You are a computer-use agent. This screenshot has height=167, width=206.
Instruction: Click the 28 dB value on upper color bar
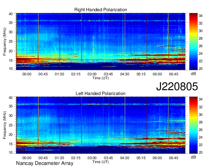tap(201, 38)
